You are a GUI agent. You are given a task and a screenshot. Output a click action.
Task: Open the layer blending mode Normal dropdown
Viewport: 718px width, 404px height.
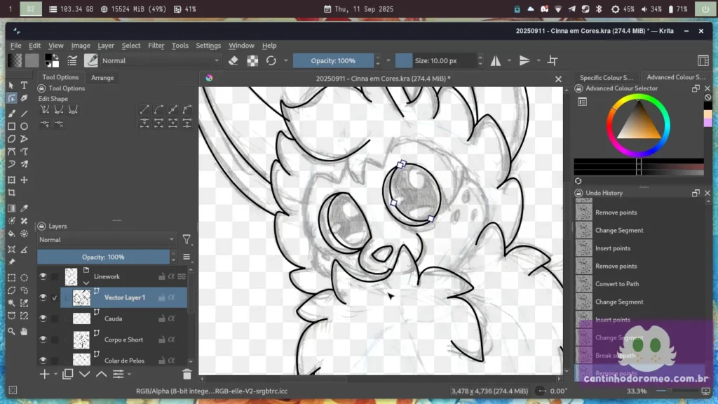pos(107,240)
